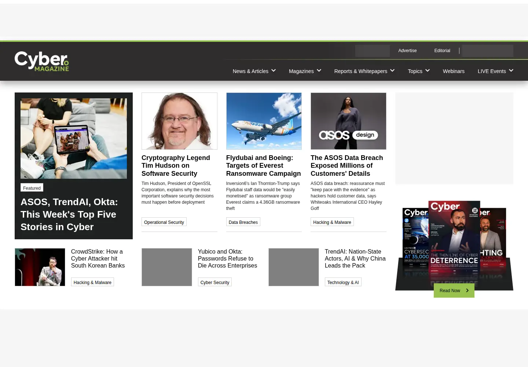Open the Topics menu label
The image size is (528, 367).
(x=415, y=71)
